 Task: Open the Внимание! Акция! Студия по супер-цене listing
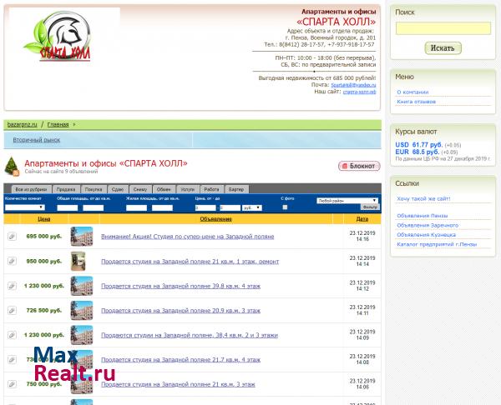pyautogui.click(x=188, y=237)
